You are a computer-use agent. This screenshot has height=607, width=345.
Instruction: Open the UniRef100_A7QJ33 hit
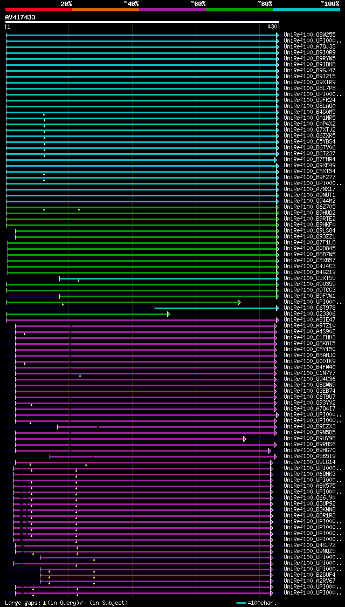point(309,46)
